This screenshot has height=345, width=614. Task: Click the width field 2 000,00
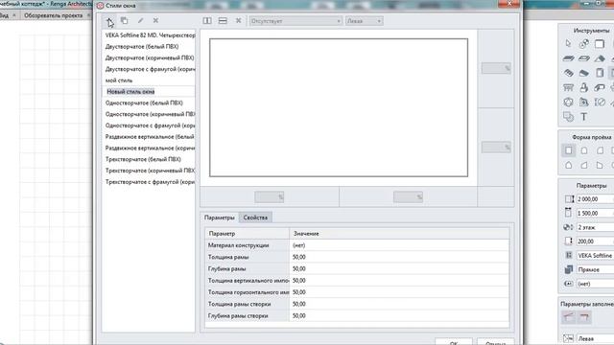595,199
